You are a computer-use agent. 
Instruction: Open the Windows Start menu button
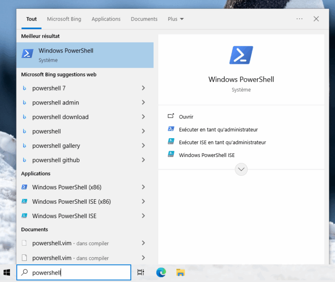tap(7, 272)
